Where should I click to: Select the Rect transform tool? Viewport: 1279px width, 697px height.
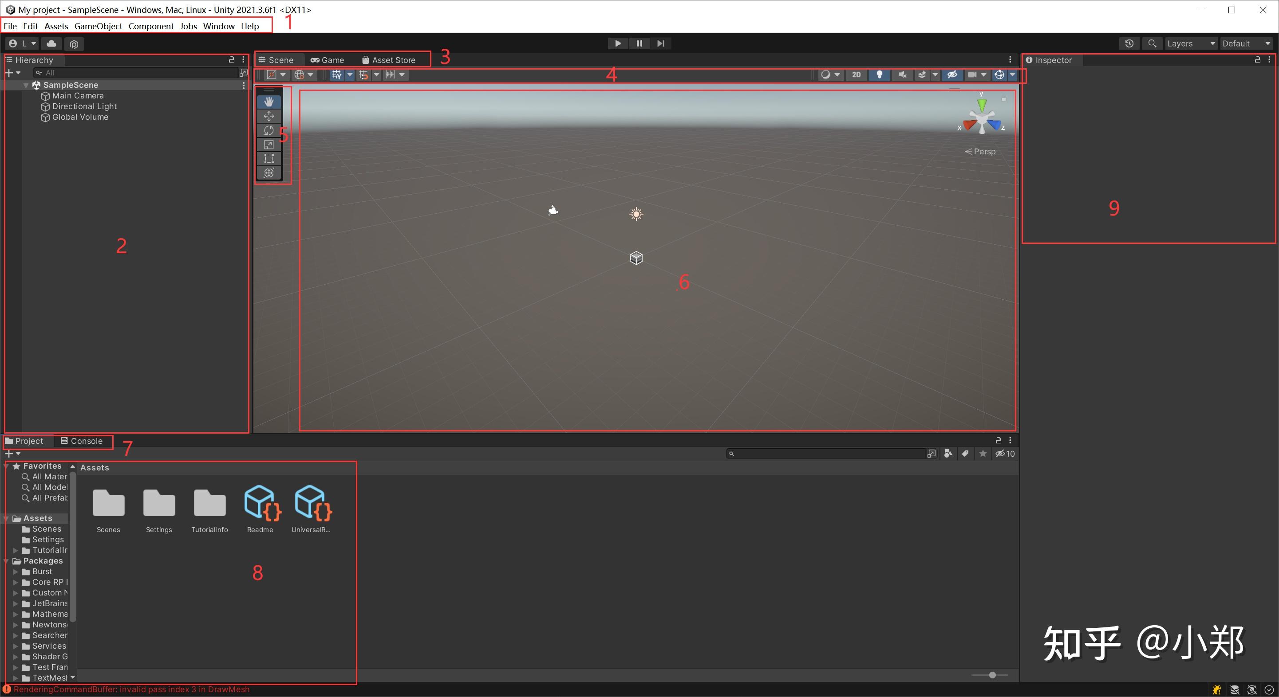tap(268, 159)
